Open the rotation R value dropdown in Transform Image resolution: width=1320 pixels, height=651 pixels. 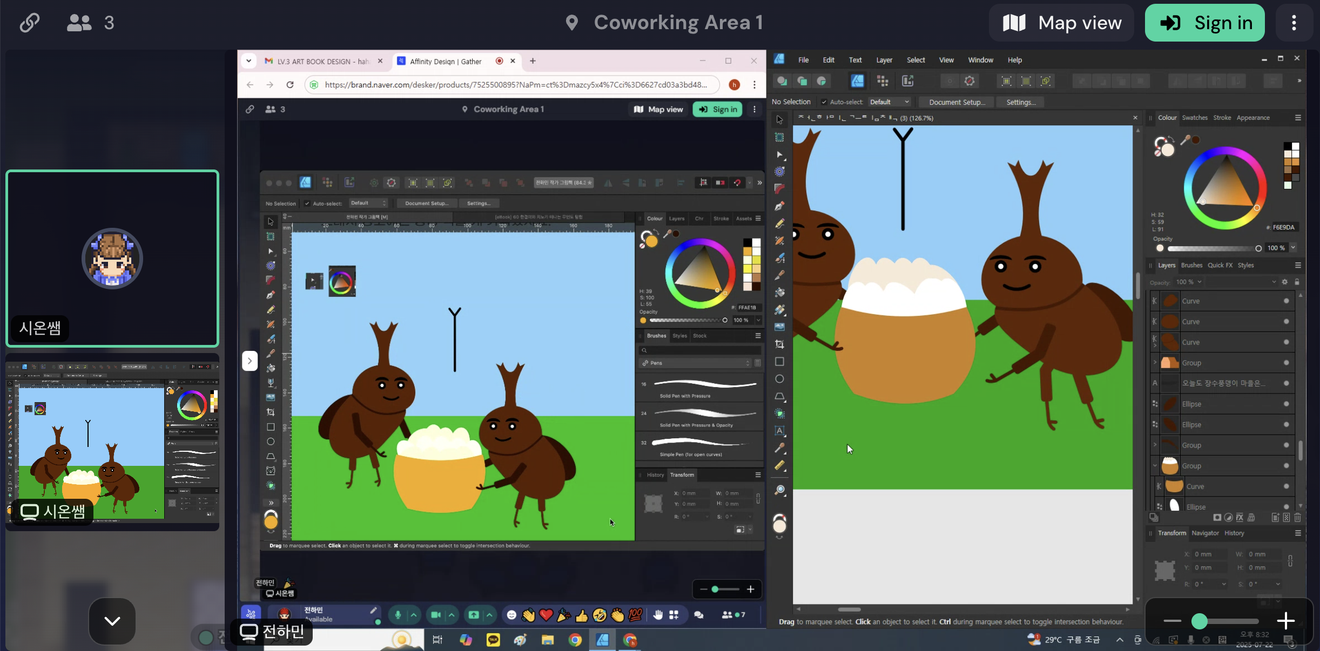pyautogui.click(x=1224, y=584)
